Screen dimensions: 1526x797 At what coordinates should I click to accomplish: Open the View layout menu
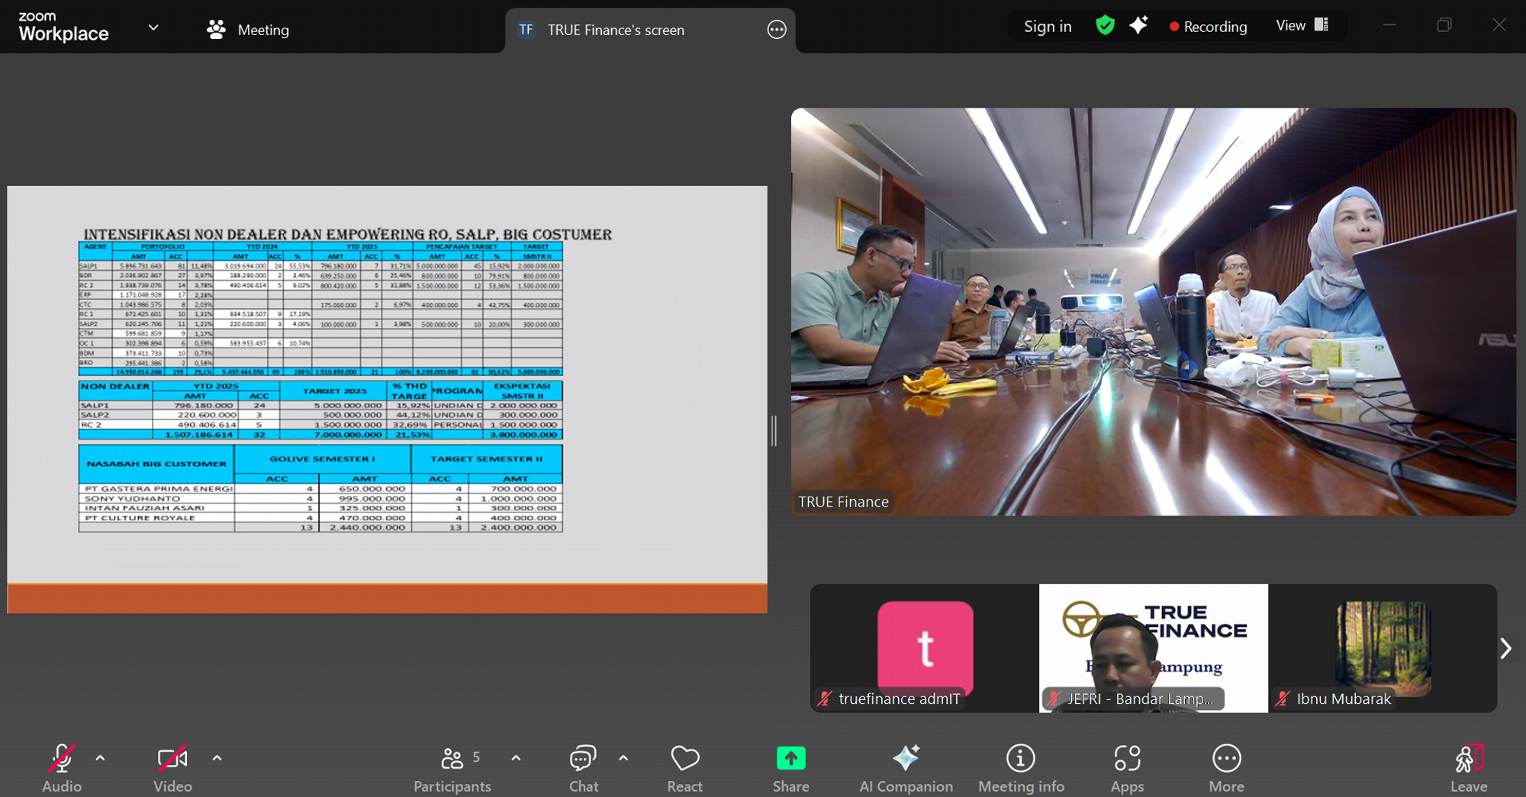pyautogui.click(x=1302, y=25)
